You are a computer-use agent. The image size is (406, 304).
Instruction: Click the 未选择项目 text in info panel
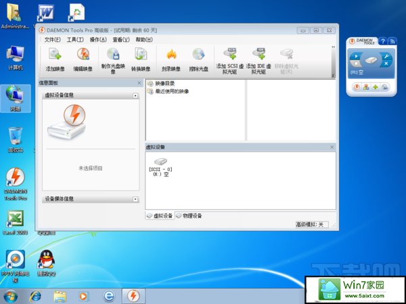[91, 168]
